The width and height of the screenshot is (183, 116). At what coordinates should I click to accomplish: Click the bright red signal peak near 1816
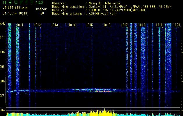pyautogui.click(x=104, y=91)
